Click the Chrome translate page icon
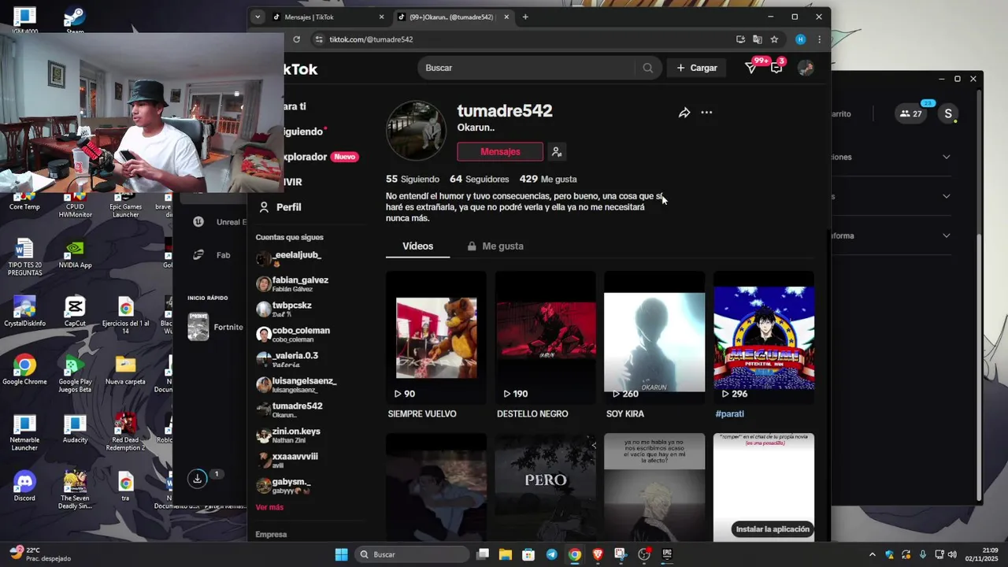 coord(758,39)
